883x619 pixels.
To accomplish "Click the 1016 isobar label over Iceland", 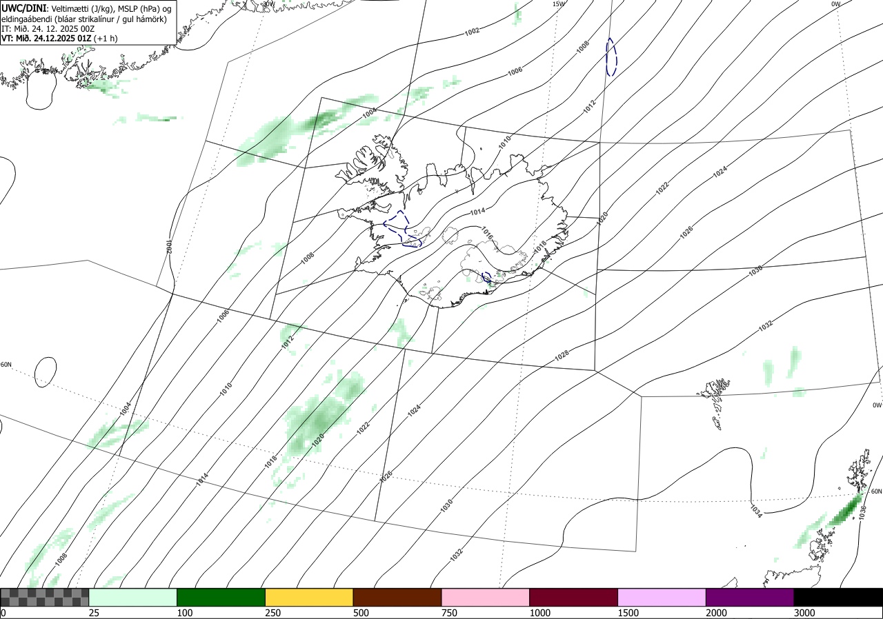I will coord(488,234).
